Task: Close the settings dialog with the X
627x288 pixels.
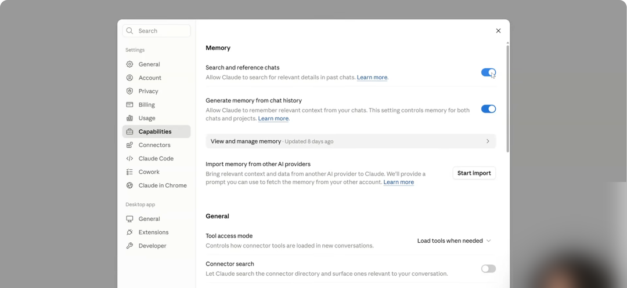Action: pos(498,31)
